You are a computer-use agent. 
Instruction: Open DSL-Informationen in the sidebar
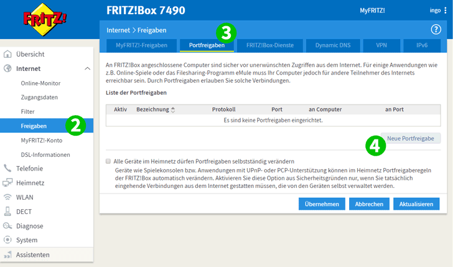point(47,154)
